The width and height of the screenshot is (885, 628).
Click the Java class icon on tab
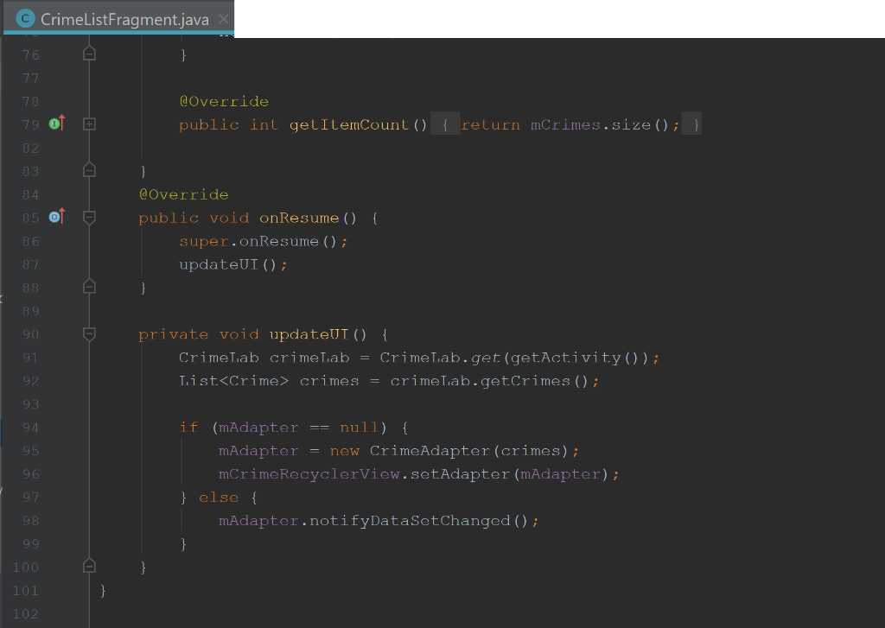click(25, 19)
